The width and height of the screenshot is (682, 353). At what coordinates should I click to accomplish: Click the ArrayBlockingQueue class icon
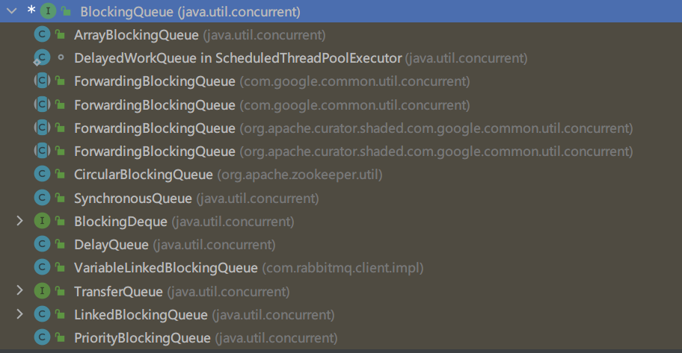(42, 35)
